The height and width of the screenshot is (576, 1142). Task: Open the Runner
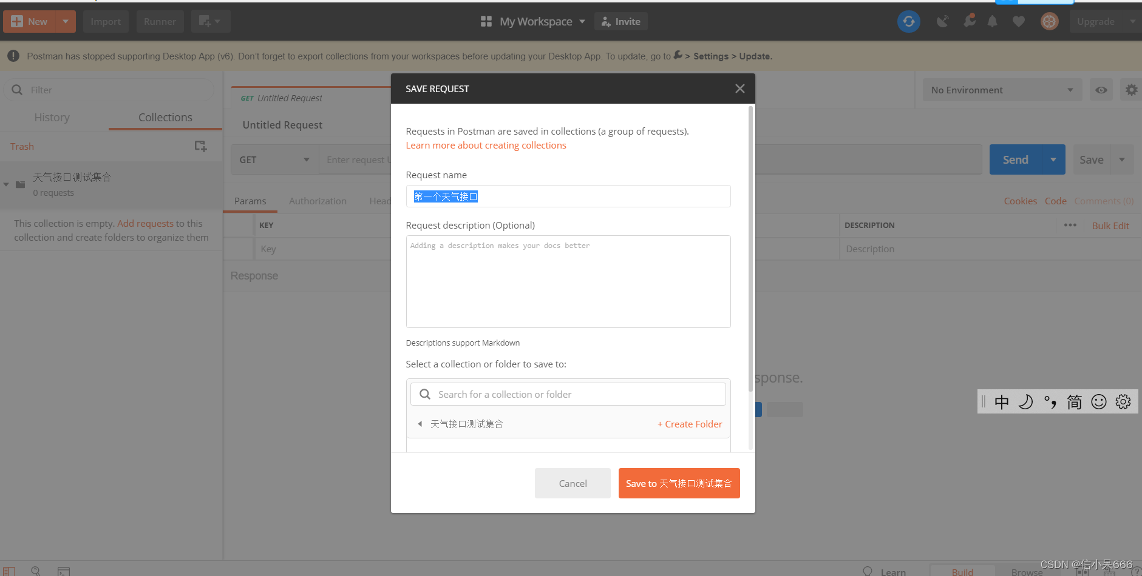click(160, 21)
